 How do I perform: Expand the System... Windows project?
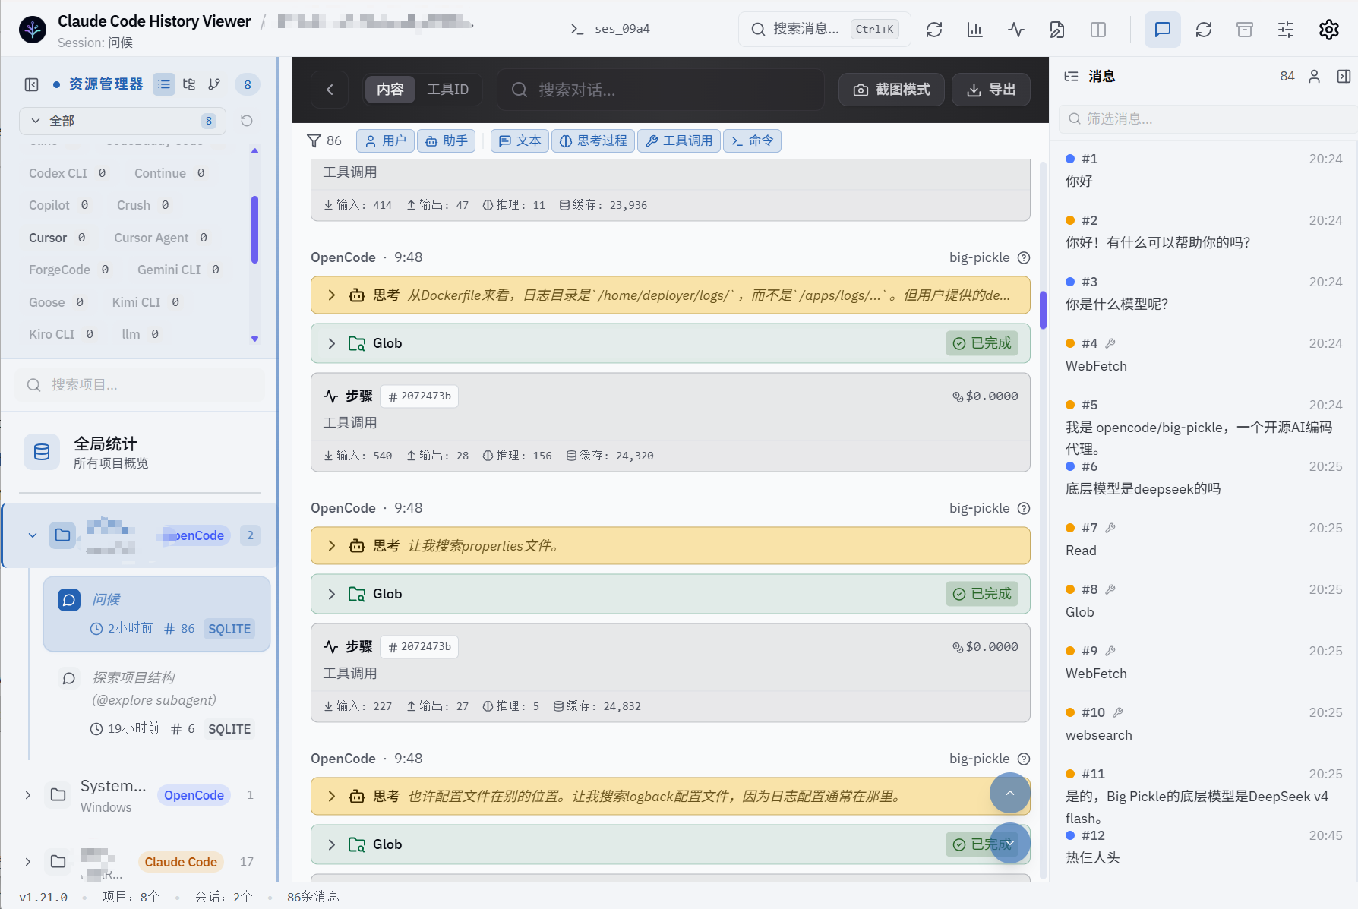[x=28, y=795]
